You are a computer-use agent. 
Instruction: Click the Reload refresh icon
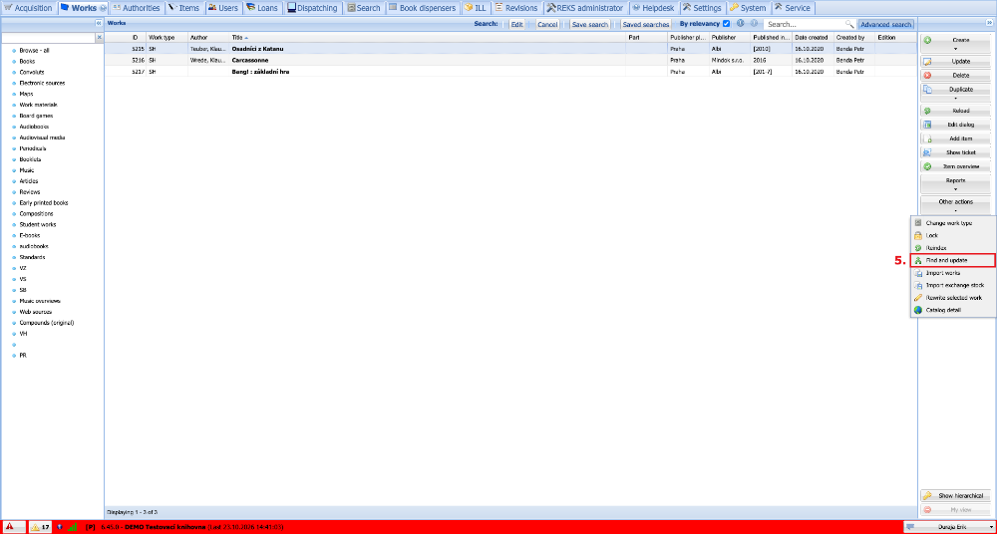[927, 111]
